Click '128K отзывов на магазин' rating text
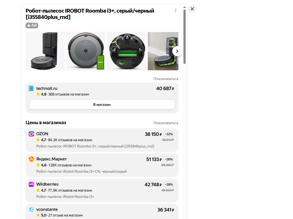Viewport: 293px width, 219px height. coord(70,165)
